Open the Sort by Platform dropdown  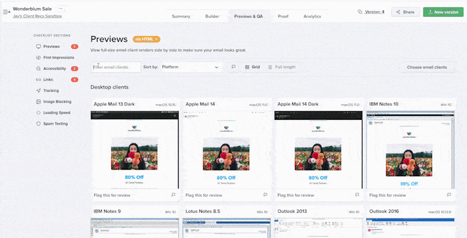[191, 67]
